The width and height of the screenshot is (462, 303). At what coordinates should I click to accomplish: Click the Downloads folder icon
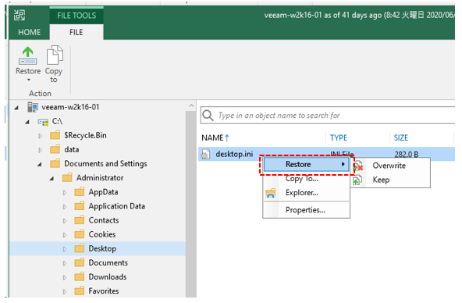(80, 276)
